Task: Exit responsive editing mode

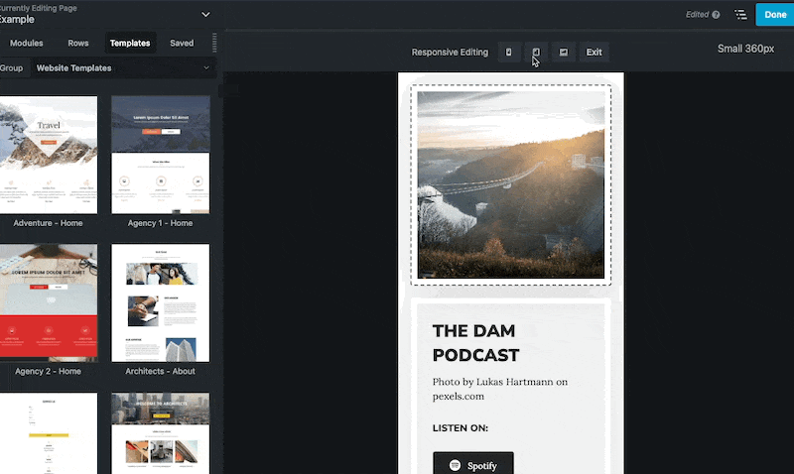Action: coord(594,53)
